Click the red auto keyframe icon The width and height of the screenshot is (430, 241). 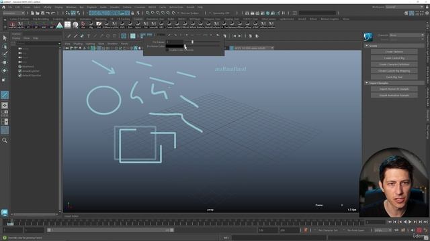(x=419, y=230)
